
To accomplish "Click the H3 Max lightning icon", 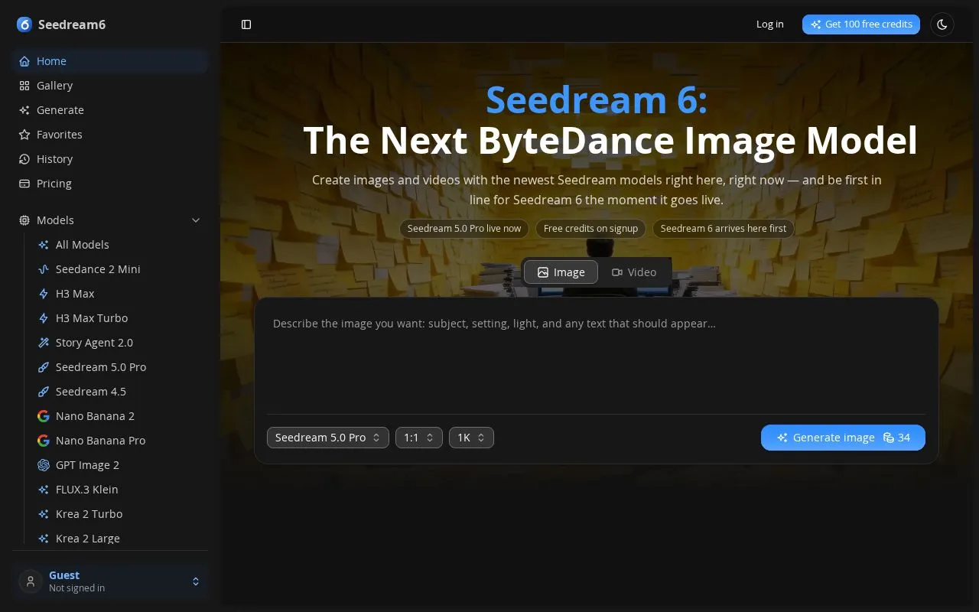I will 44,294.
